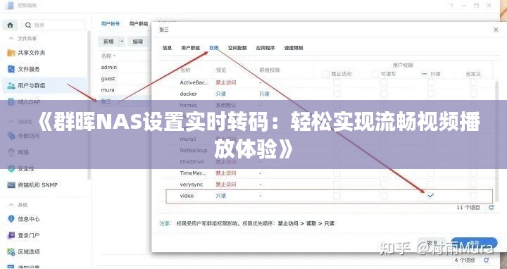Click the 群组权限 column header
This screenshot has width=507, height=269.
tap(269, 70)
